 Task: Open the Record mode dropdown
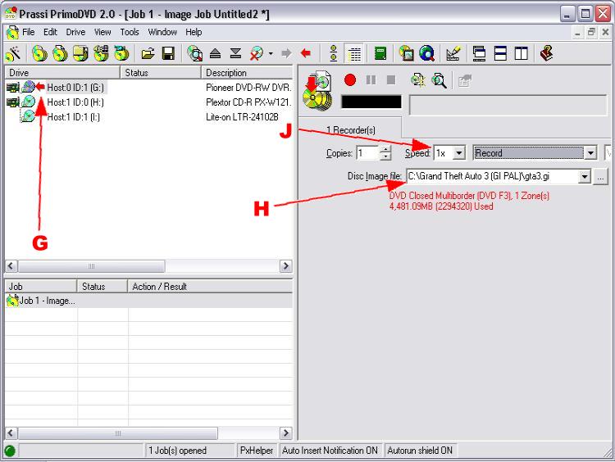click(590, 153)
